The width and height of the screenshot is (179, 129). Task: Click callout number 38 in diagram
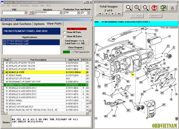click(128, 110)
